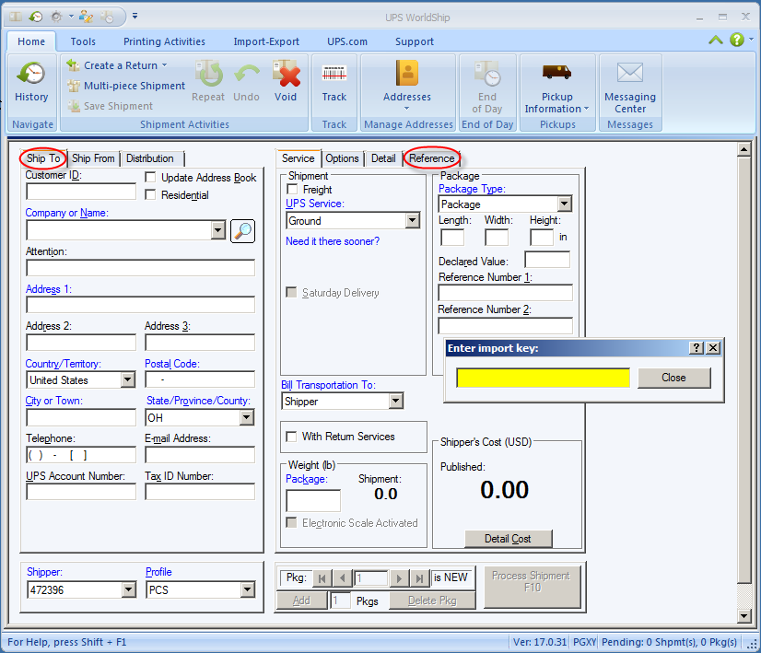The width and height of the screenshot is (761, 653).
Task: Switch to the Tools ribbon tab
Action: [83, 41]
